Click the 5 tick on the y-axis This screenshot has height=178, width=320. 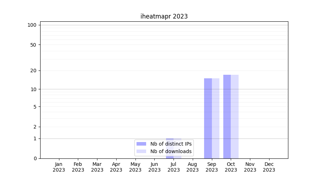pos(35,106)
